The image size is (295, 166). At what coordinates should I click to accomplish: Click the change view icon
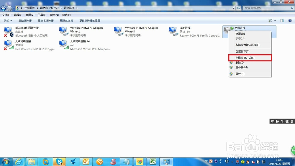270,21
